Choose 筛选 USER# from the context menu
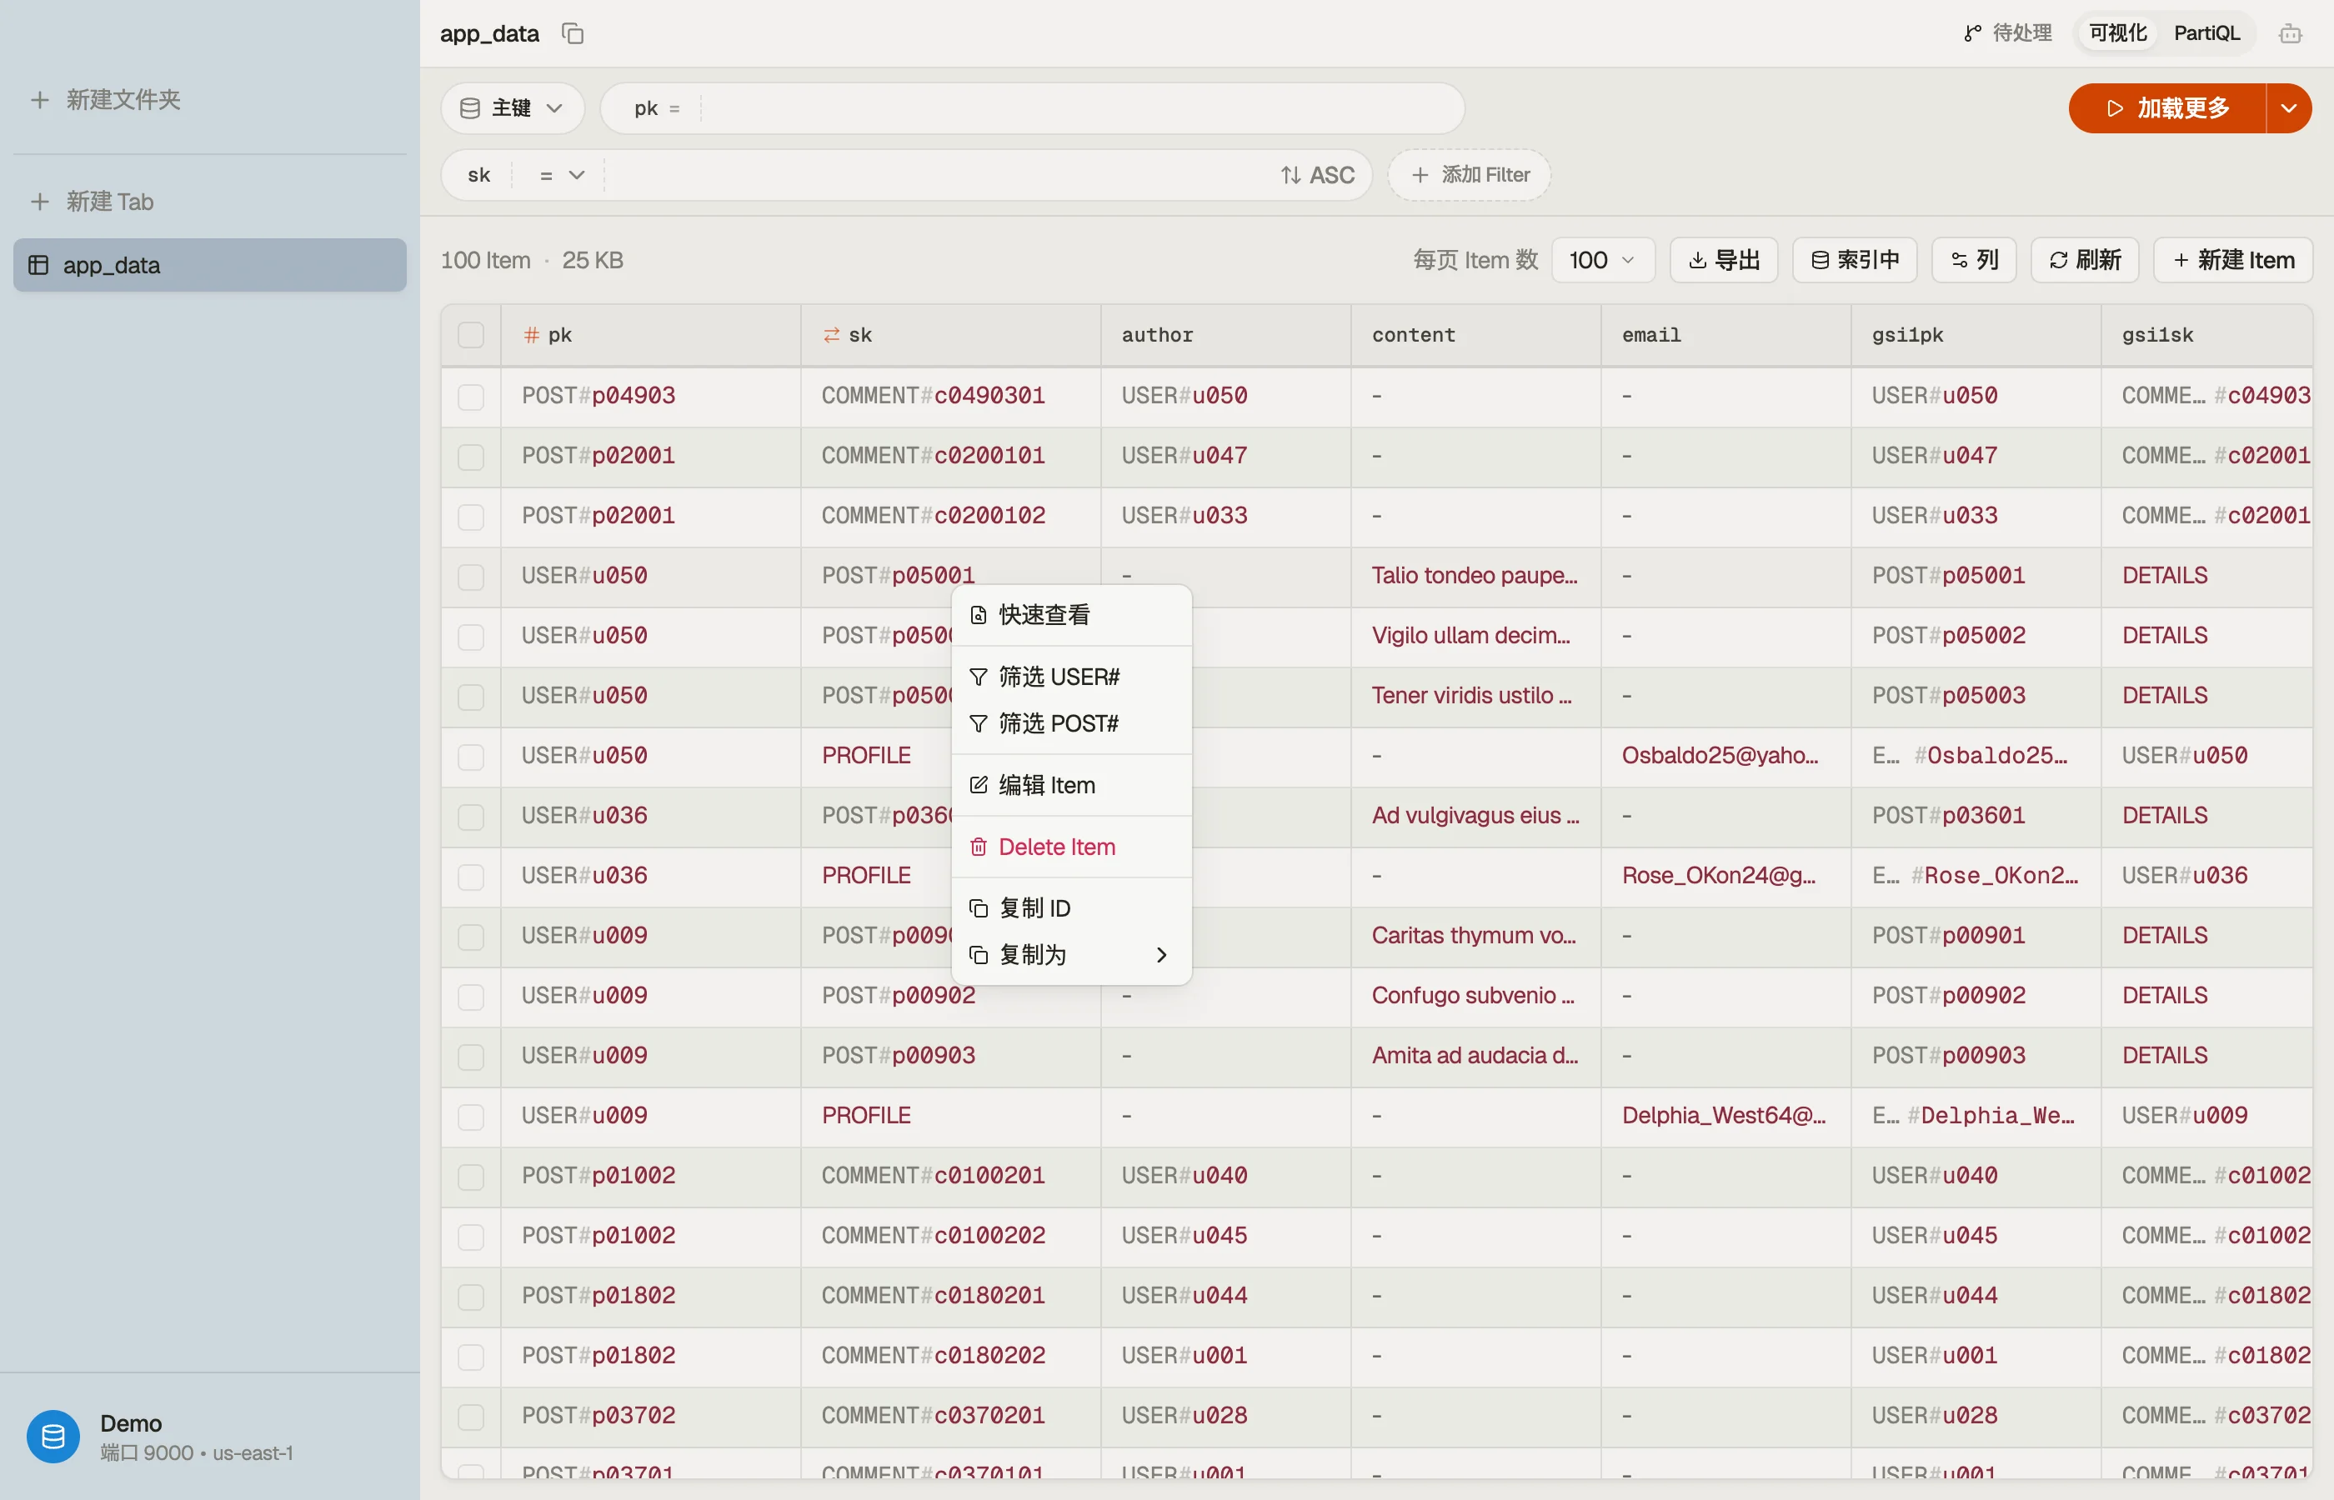 pyautogui.click(x=1071, y=677)
